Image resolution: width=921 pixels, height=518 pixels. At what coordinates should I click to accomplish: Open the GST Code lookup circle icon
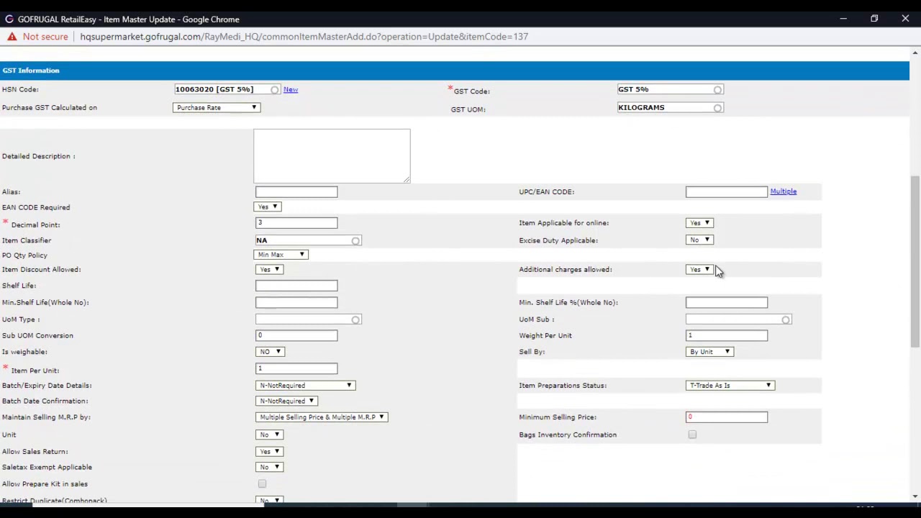[x=717, y=90]
